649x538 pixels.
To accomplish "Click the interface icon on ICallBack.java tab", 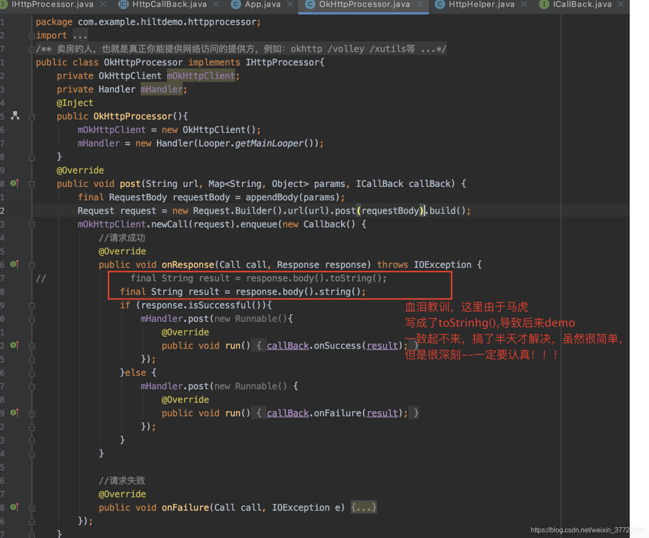I will coord(544,4).
